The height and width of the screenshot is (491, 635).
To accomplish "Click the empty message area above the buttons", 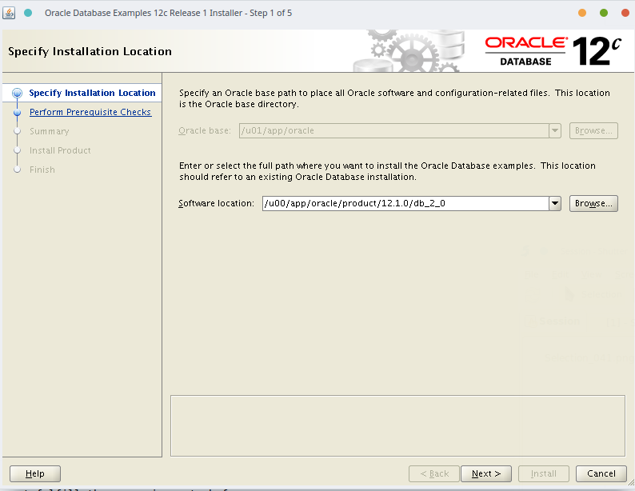I will [397, 426].
